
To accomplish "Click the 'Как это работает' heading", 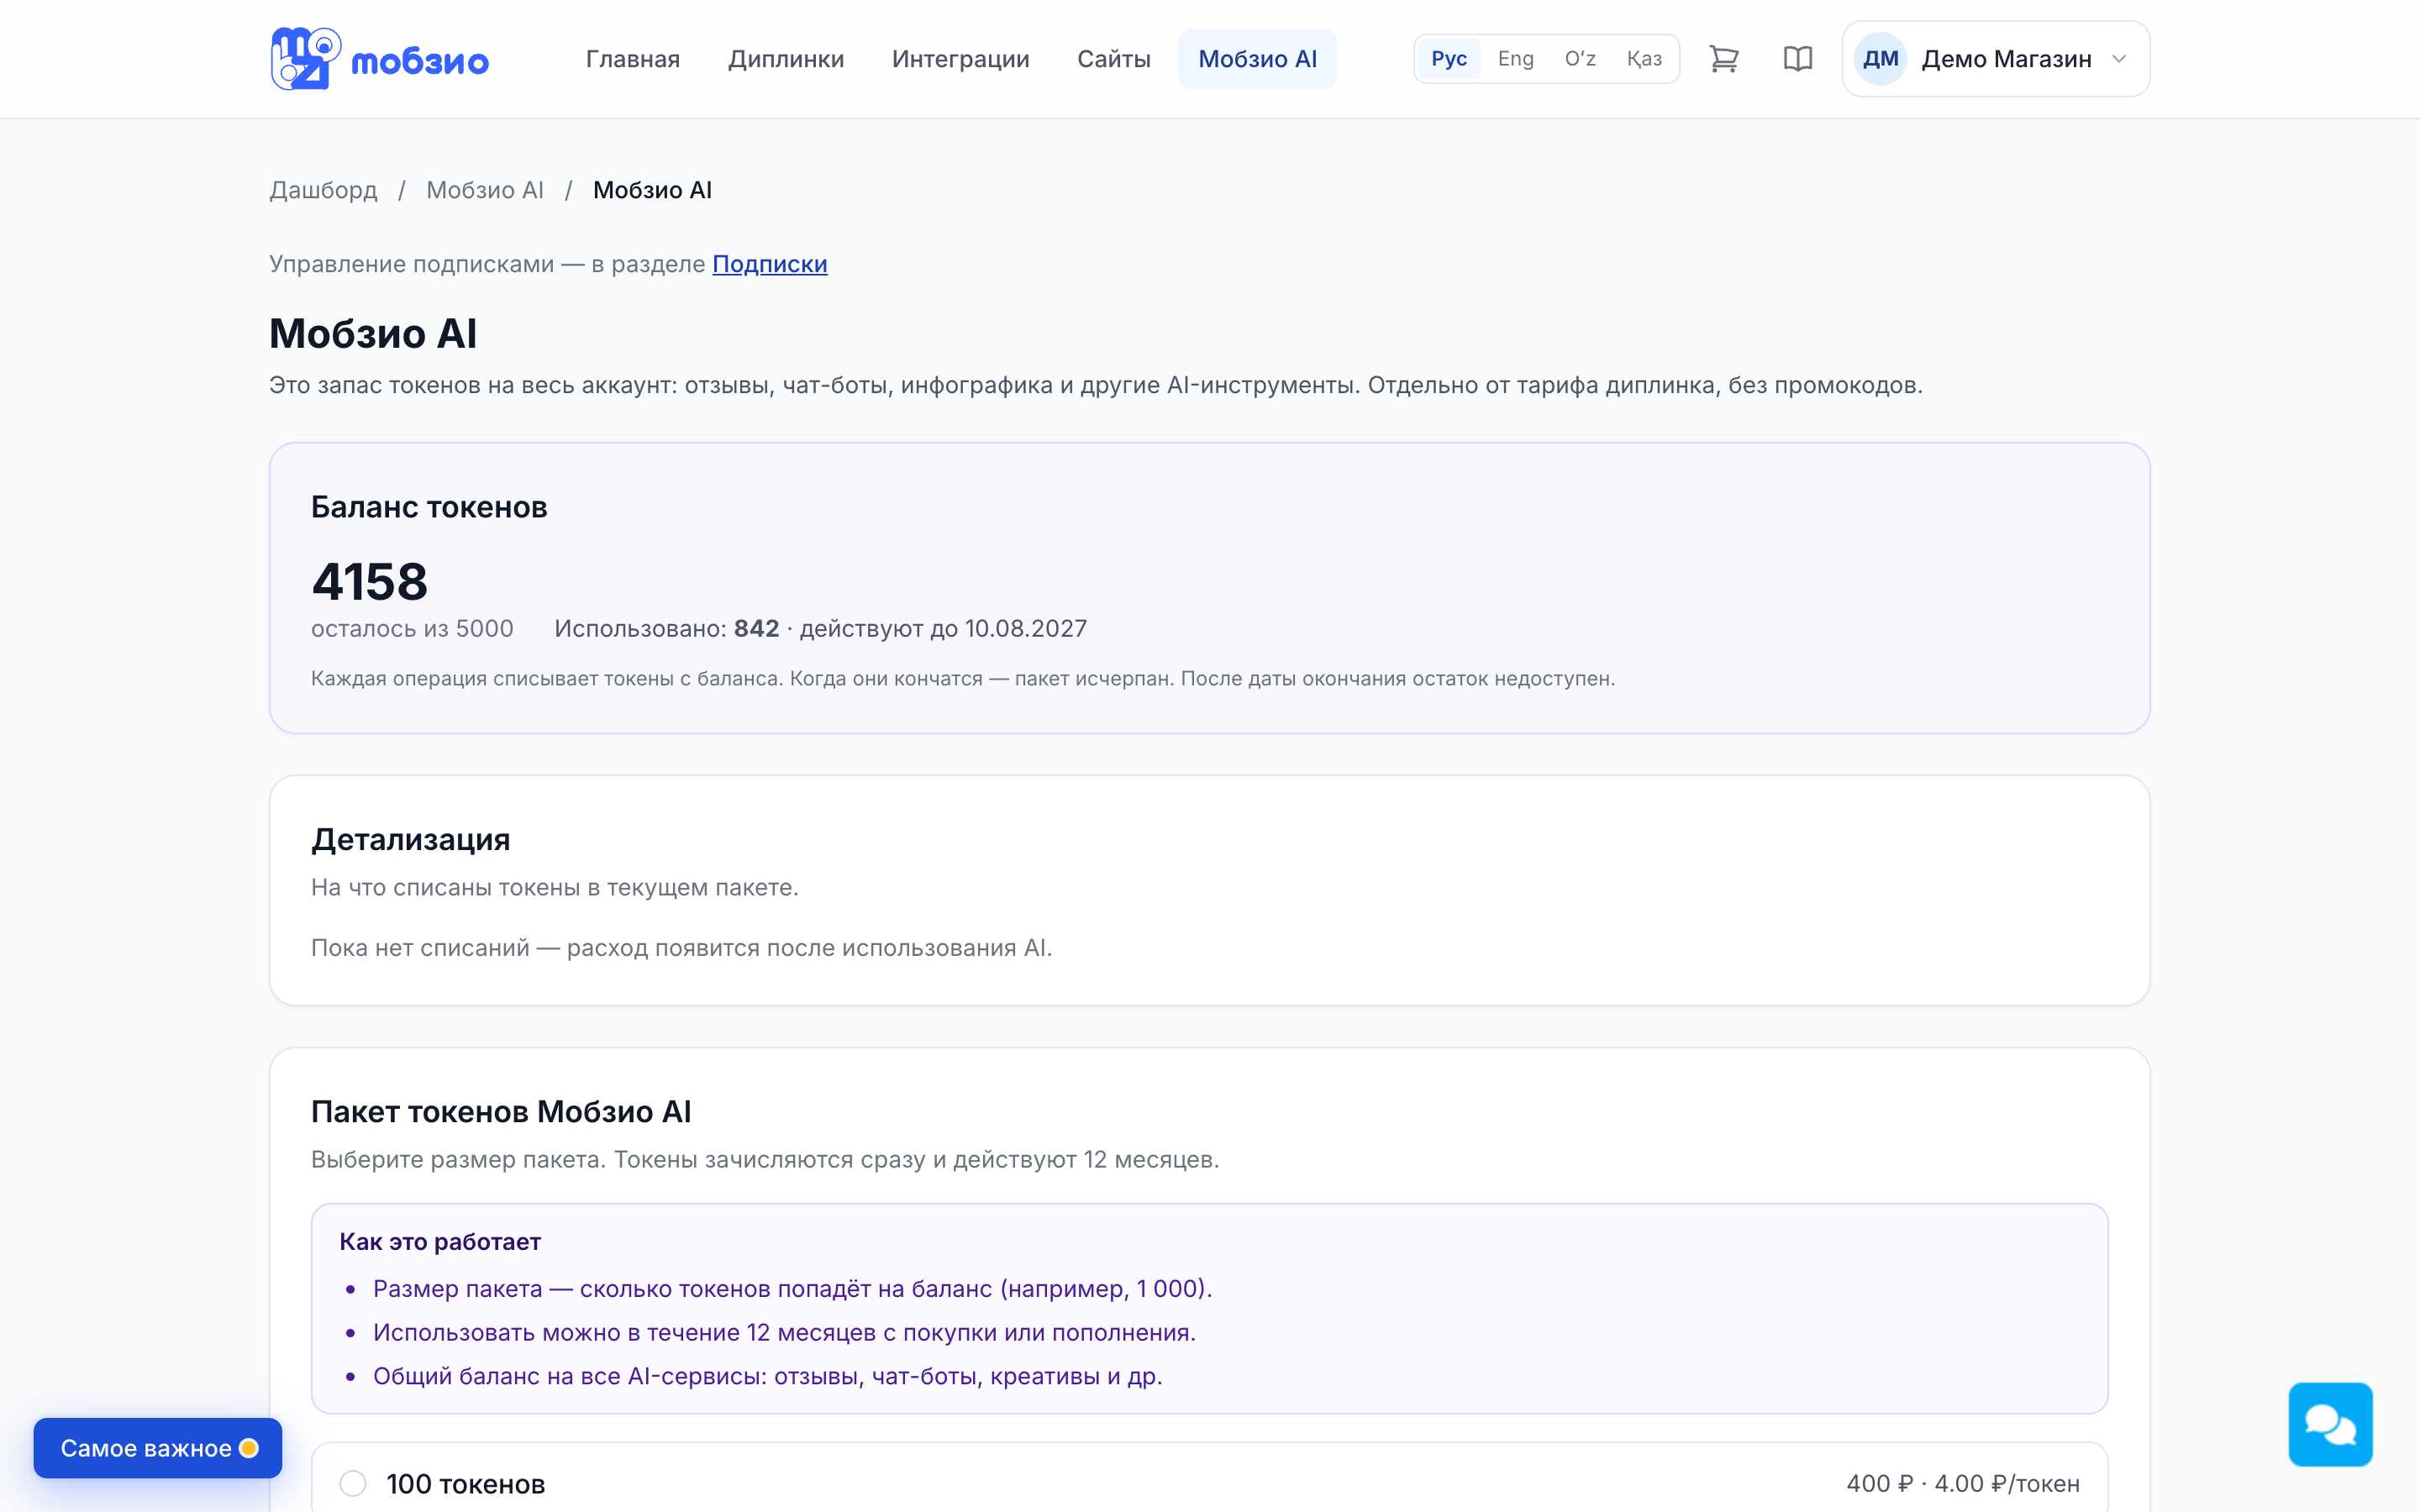I will (440, 1241).
